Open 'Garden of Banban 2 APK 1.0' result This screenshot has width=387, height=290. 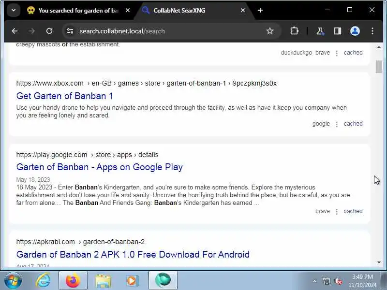tap(133, 254)
